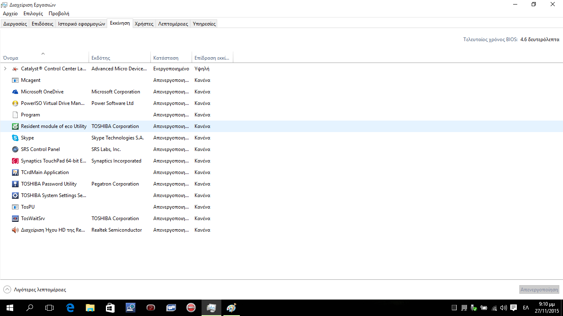Select the TosWaitSrv row name
Viewport: 563px width, 316px height.
(x=33, y=218)
